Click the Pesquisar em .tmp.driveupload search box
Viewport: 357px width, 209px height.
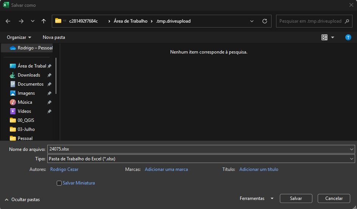(x=314, y=21)
